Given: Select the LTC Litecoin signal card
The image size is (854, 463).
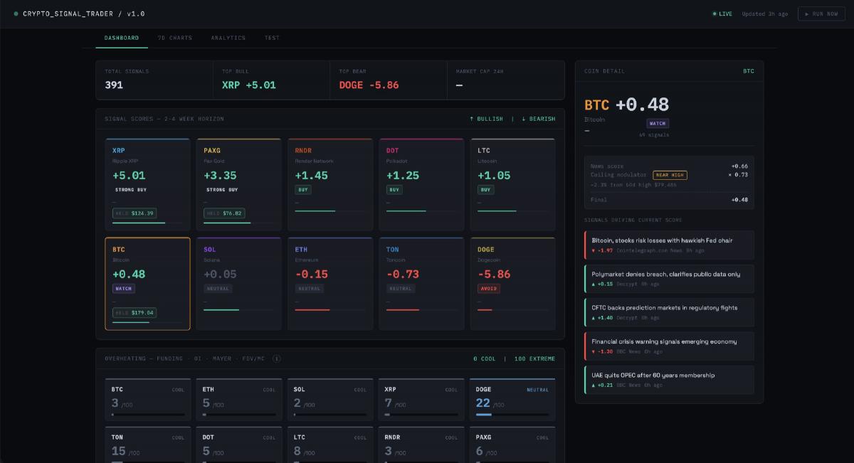Looking at the screenshot, I should (512, 184).
